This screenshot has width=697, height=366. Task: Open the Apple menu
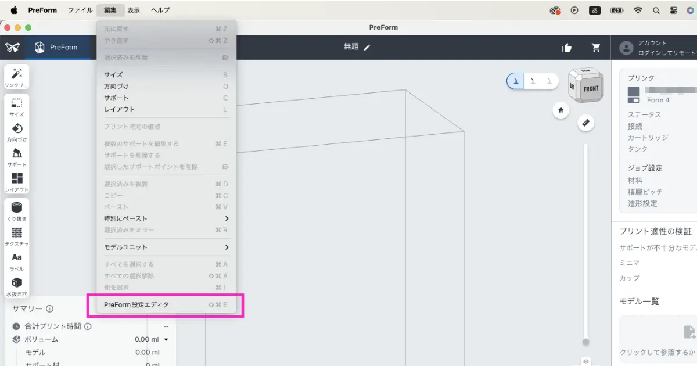click(14, 10)
